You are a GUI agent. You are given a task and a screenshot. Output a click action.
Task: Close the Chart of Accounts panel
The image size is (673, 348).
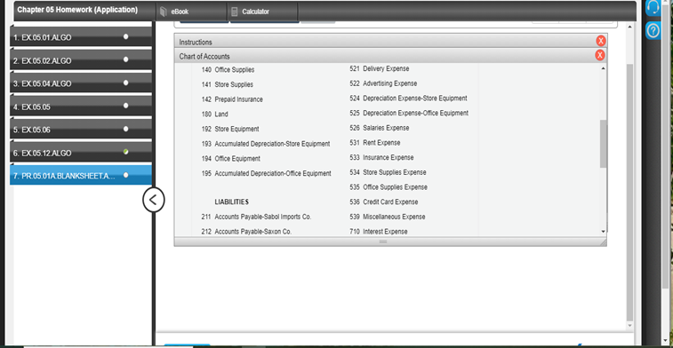pos(600,55)
